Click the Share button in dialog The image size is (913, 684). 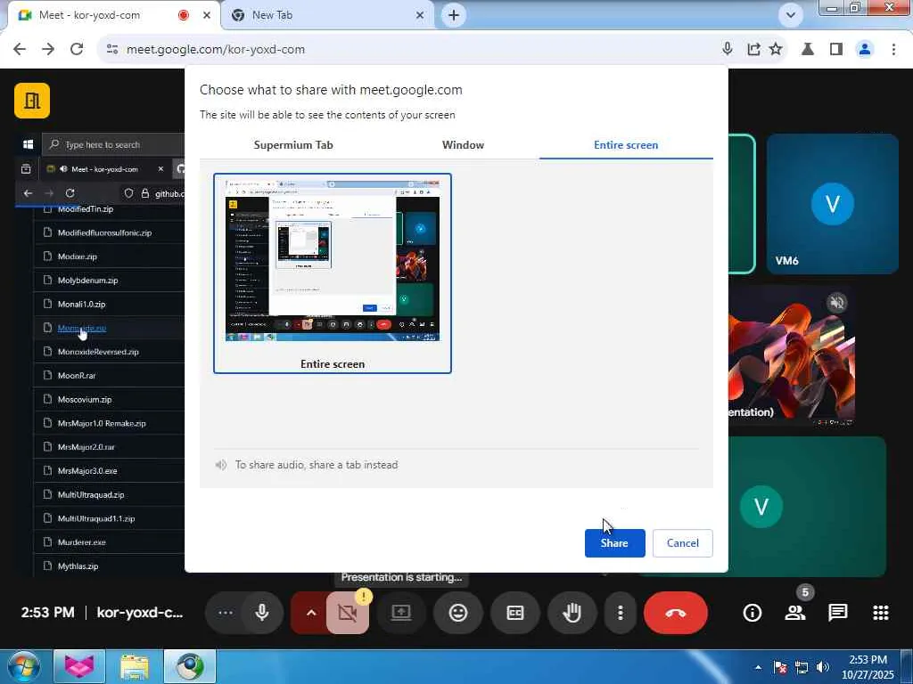point(614,542)
